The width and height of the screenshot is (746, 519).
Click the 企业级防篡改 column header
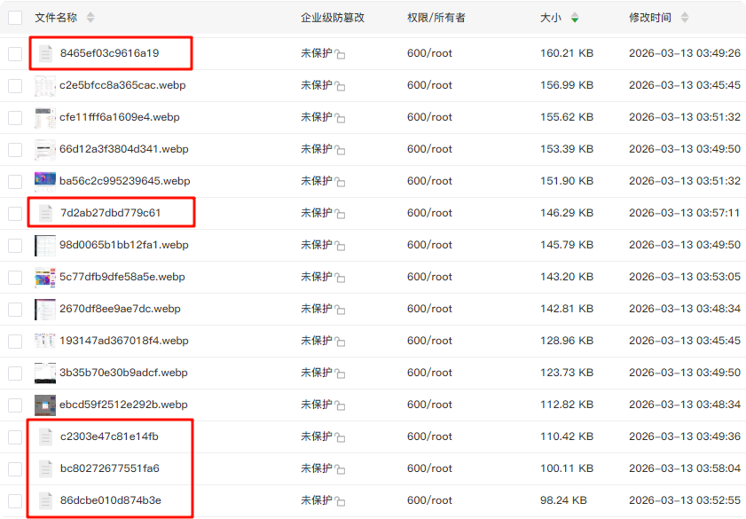pos(333,18)
